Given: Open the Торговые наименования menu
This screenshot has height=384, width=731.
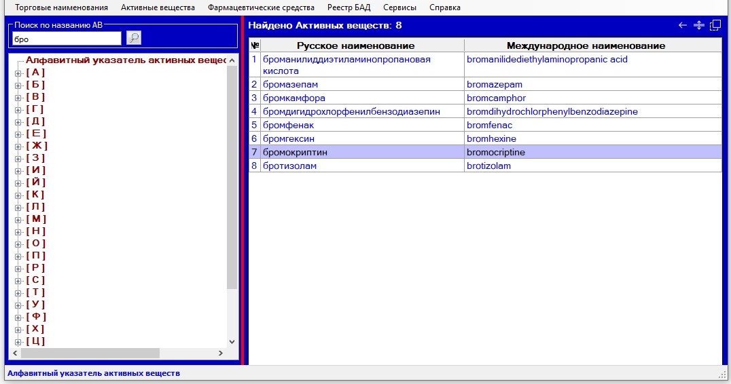Looking at the screenshot, I should (x=61, y=7).
